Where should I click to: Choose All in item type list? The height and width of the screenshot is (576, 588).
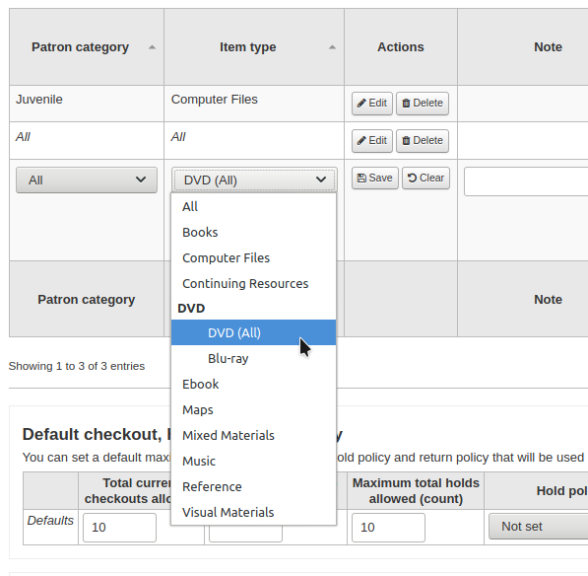pyautogui.click(x=253, y=207)
